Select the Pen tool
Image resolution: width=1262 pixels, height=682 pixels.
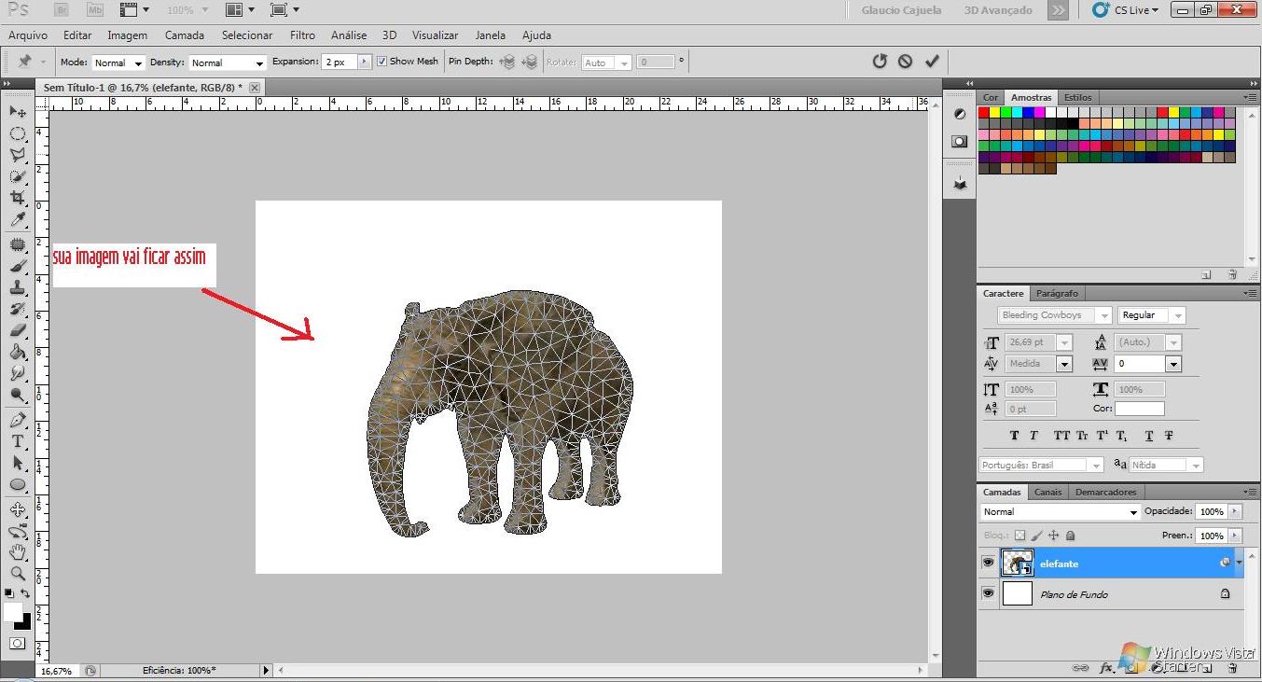18,420
